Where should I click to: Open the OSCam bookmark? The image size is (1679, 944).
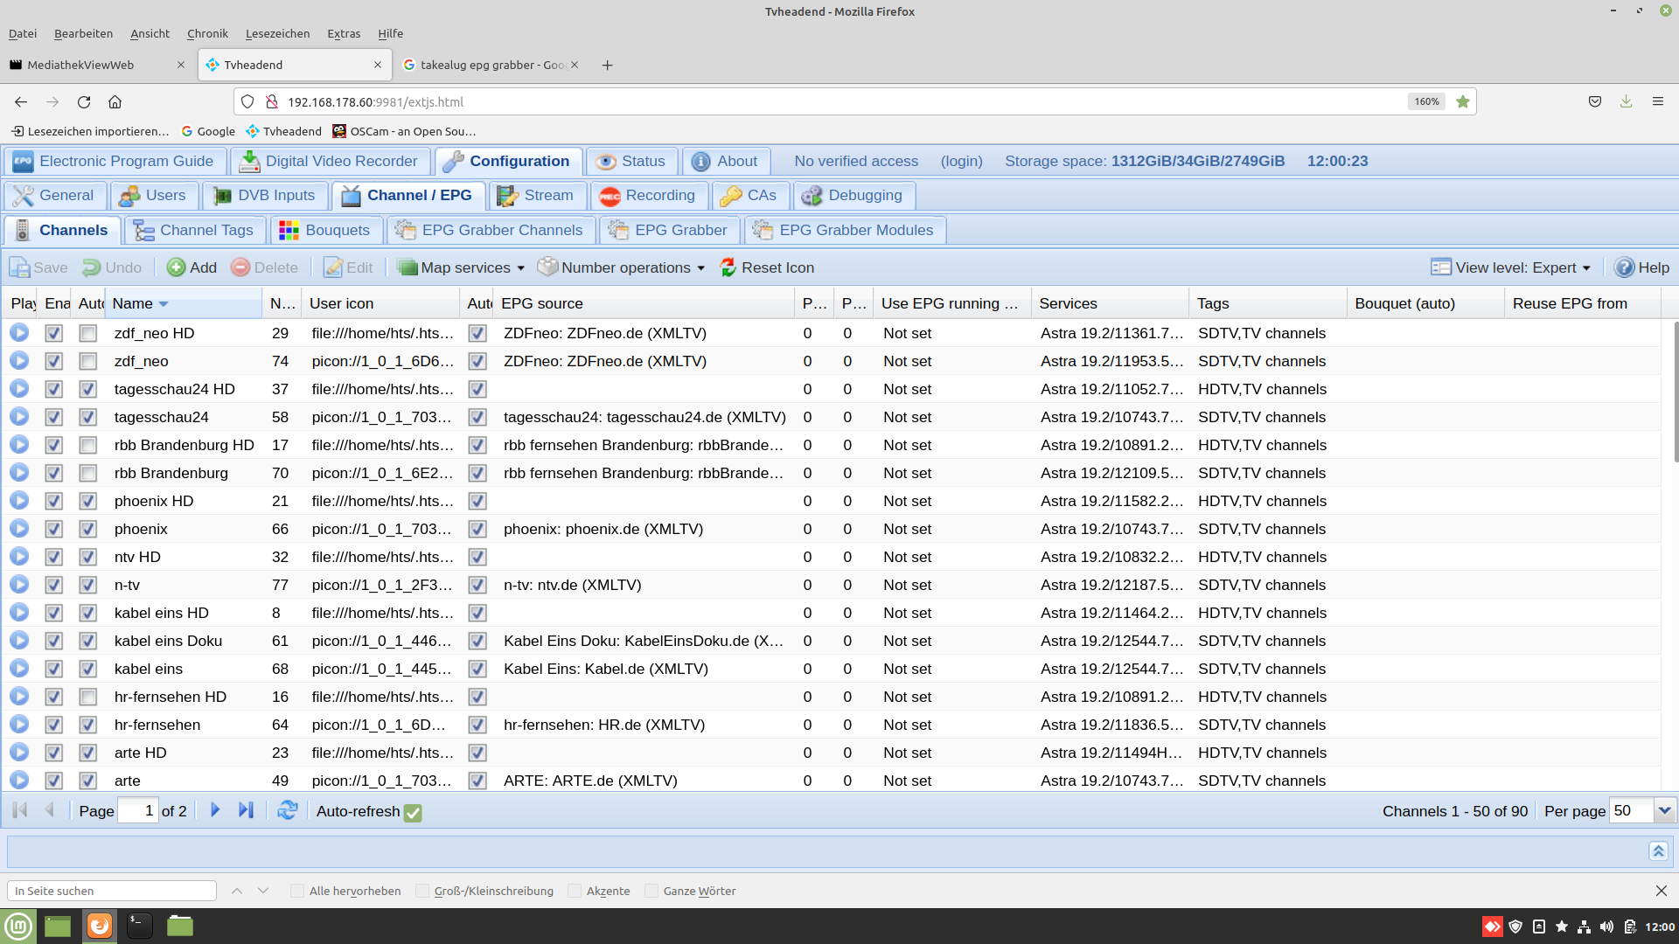[403, 131]
